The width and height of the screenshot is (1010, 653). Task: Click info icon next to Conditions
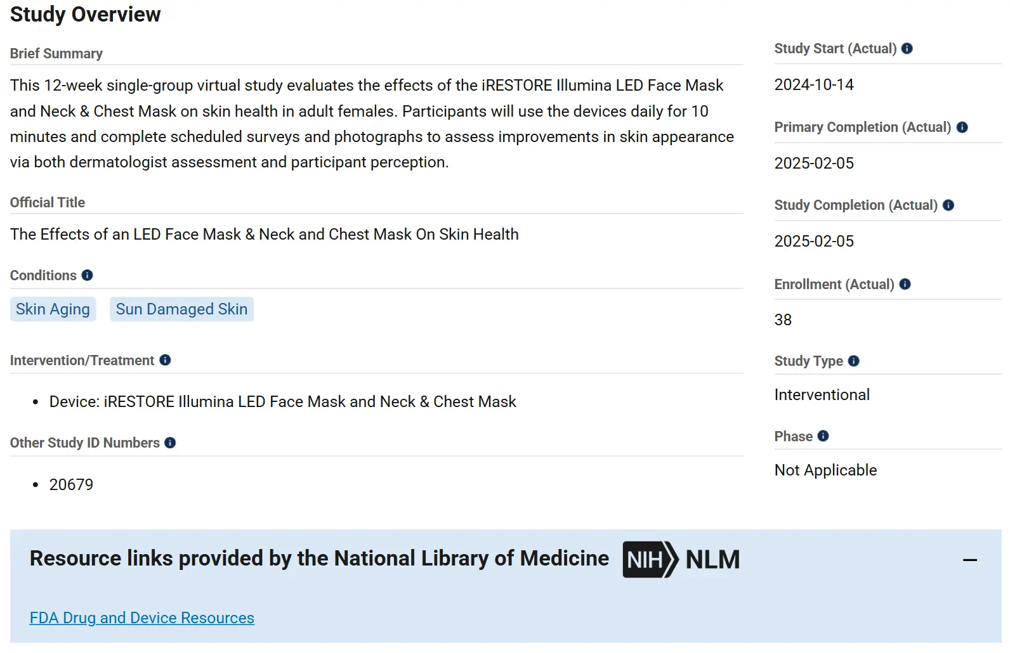88,275
